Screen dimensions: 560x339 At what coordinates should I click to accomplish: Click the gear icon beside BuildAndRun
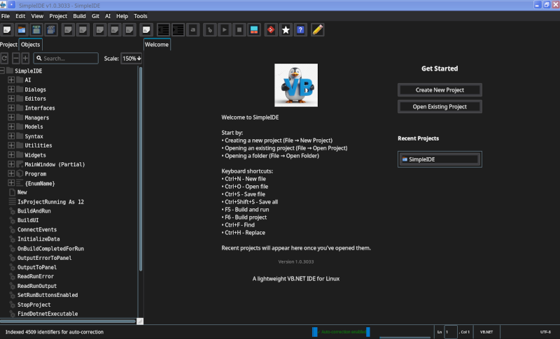[12, 211]
